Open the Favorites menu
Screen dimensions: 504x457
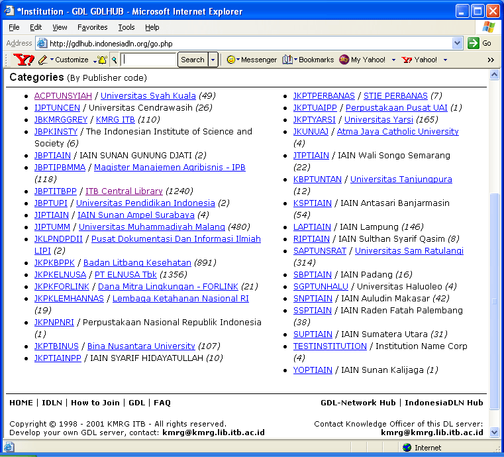coord(92,27)
